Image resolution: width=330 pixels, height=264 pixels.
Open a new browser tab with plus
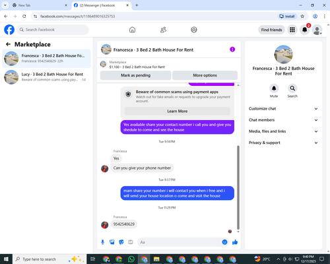tap(137, 5)
